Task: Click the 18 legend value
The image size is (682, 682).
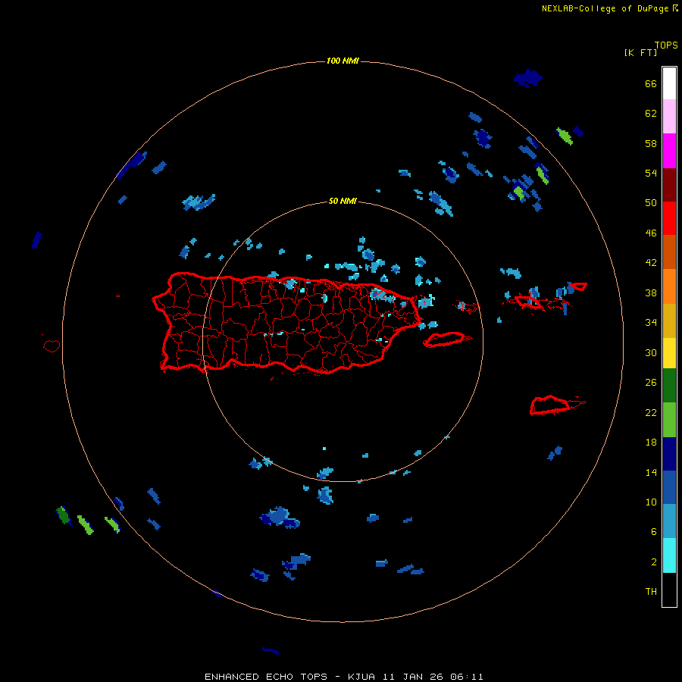Action: click(x=651, y=443)
